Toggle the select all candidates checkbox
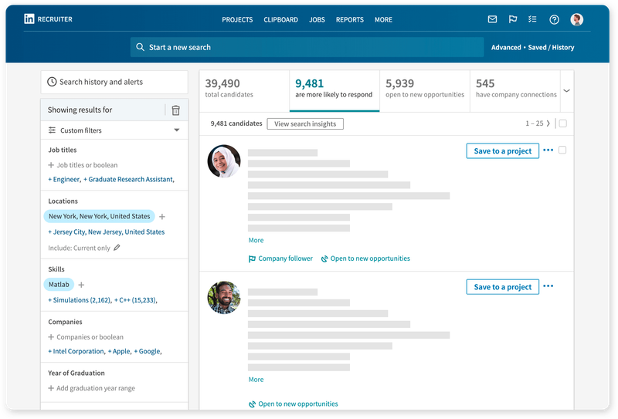 coord(562,123)
